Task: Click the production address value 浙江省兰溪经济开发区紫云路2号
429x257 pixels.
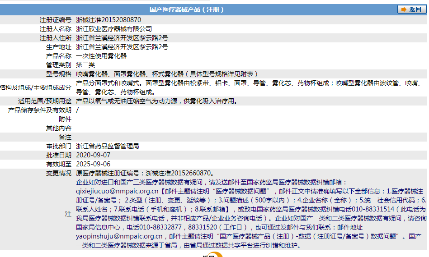Action: coord(122,47)
